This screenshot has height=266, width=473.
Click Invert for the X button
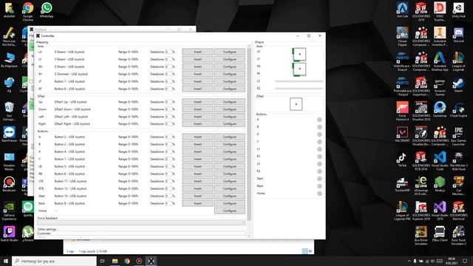tap(197, 151)
